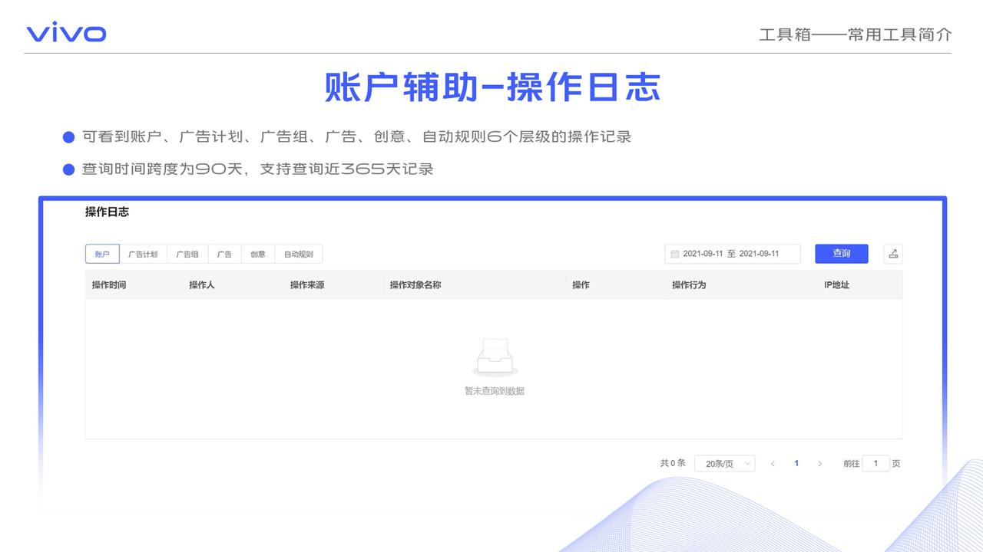Expand the 20条/页 page size dropdown
Screen dimensions: 983x552
(x=725, y=464)
